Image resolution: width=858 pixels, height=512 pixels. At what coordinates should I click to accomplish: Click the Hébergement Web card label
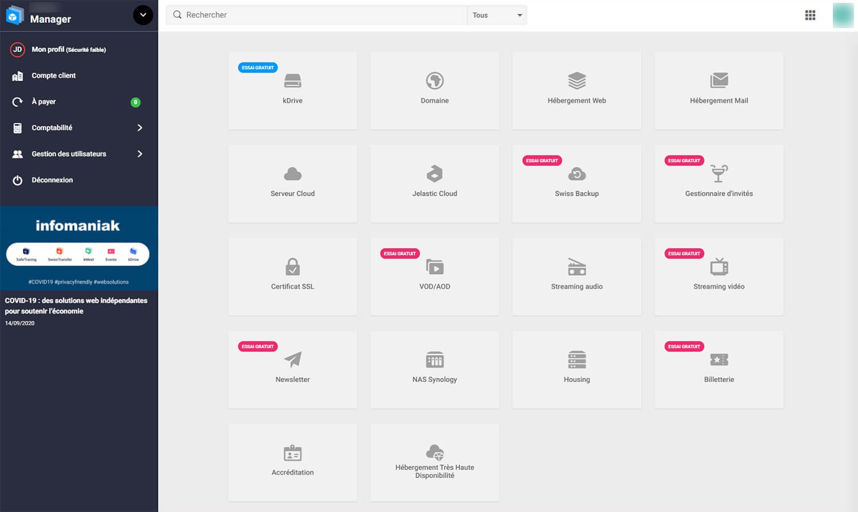point(577,101)
